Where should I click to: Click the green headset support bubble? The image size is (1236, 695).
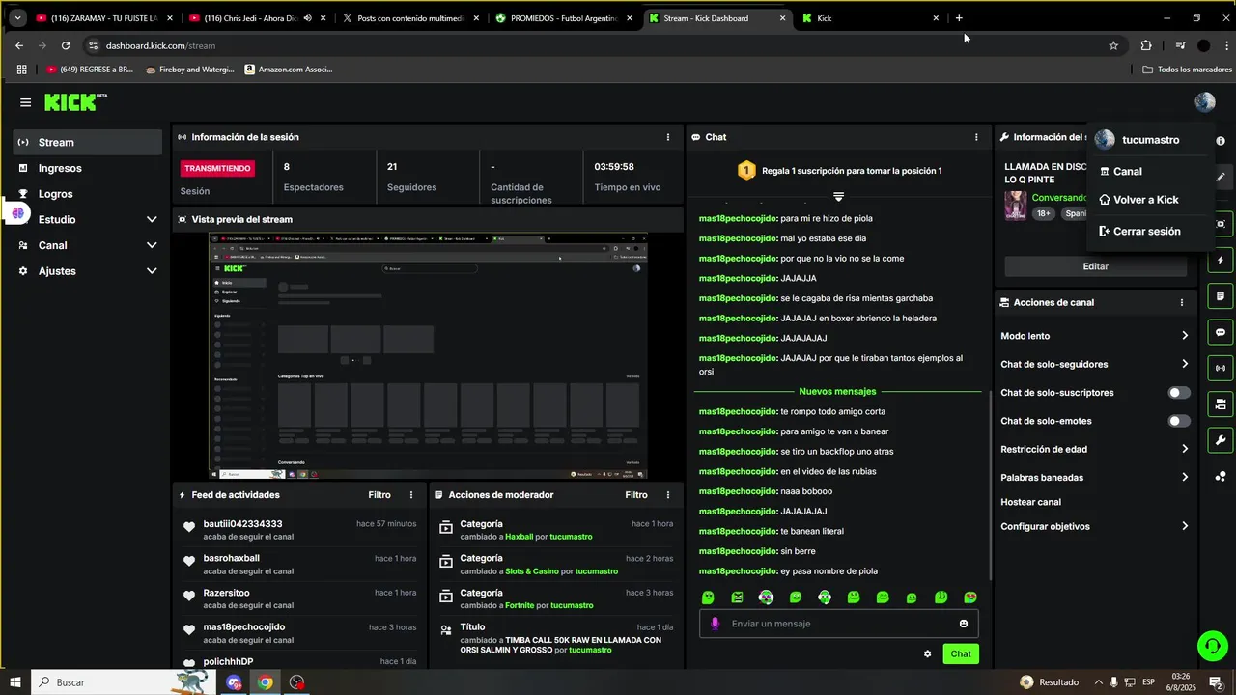coord(1211,646)
